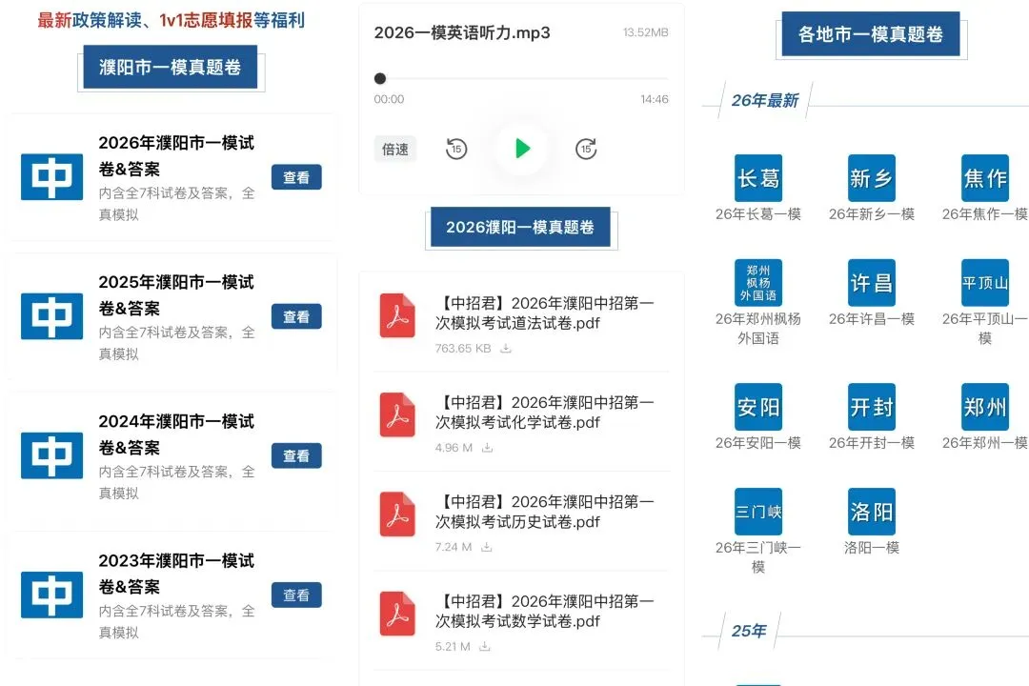Click the PDF icon for 数学试卷
The width and height of the screenshot is (1029, 686).
(397, 614)
